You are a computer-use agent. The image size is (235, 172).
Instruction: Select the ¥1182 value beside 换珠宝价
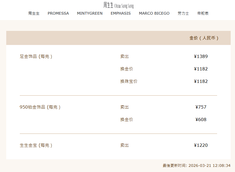tap(201, 81)
